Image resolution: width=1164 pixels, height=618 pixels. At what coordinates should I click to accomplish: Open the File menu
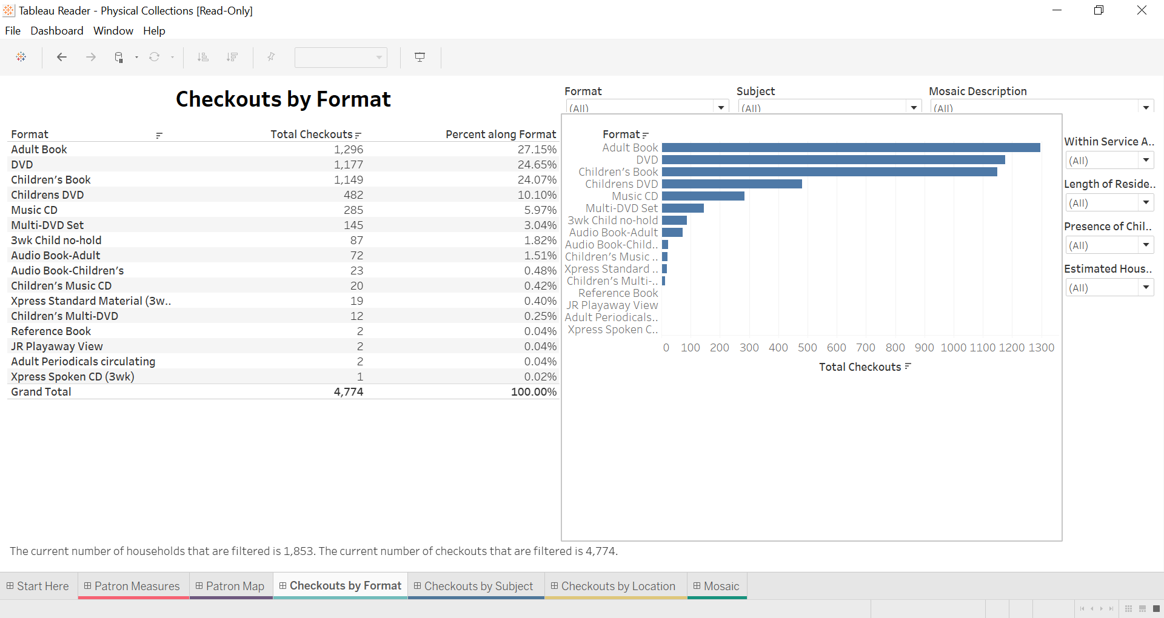[x=13, y=31]
